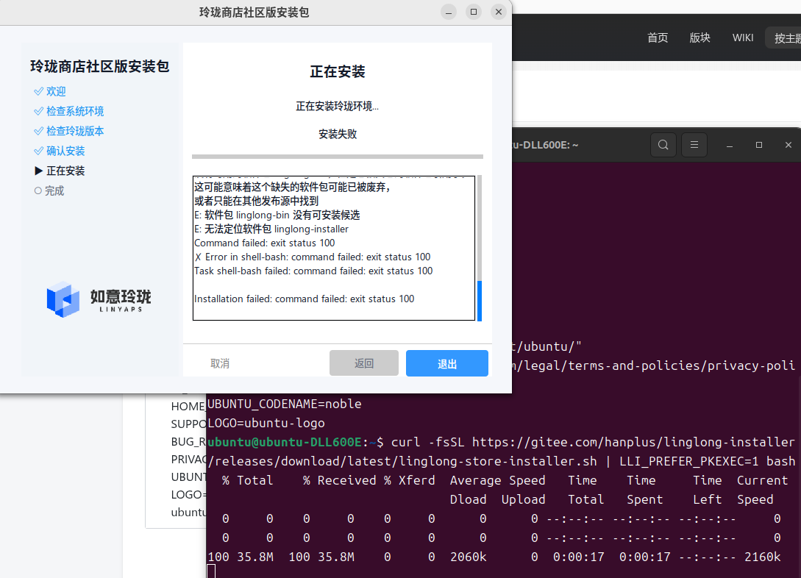This screenshot has width=801, height=578.
Task: Click the checkmark icon beside 确认安装
Action: click(38, 151)
